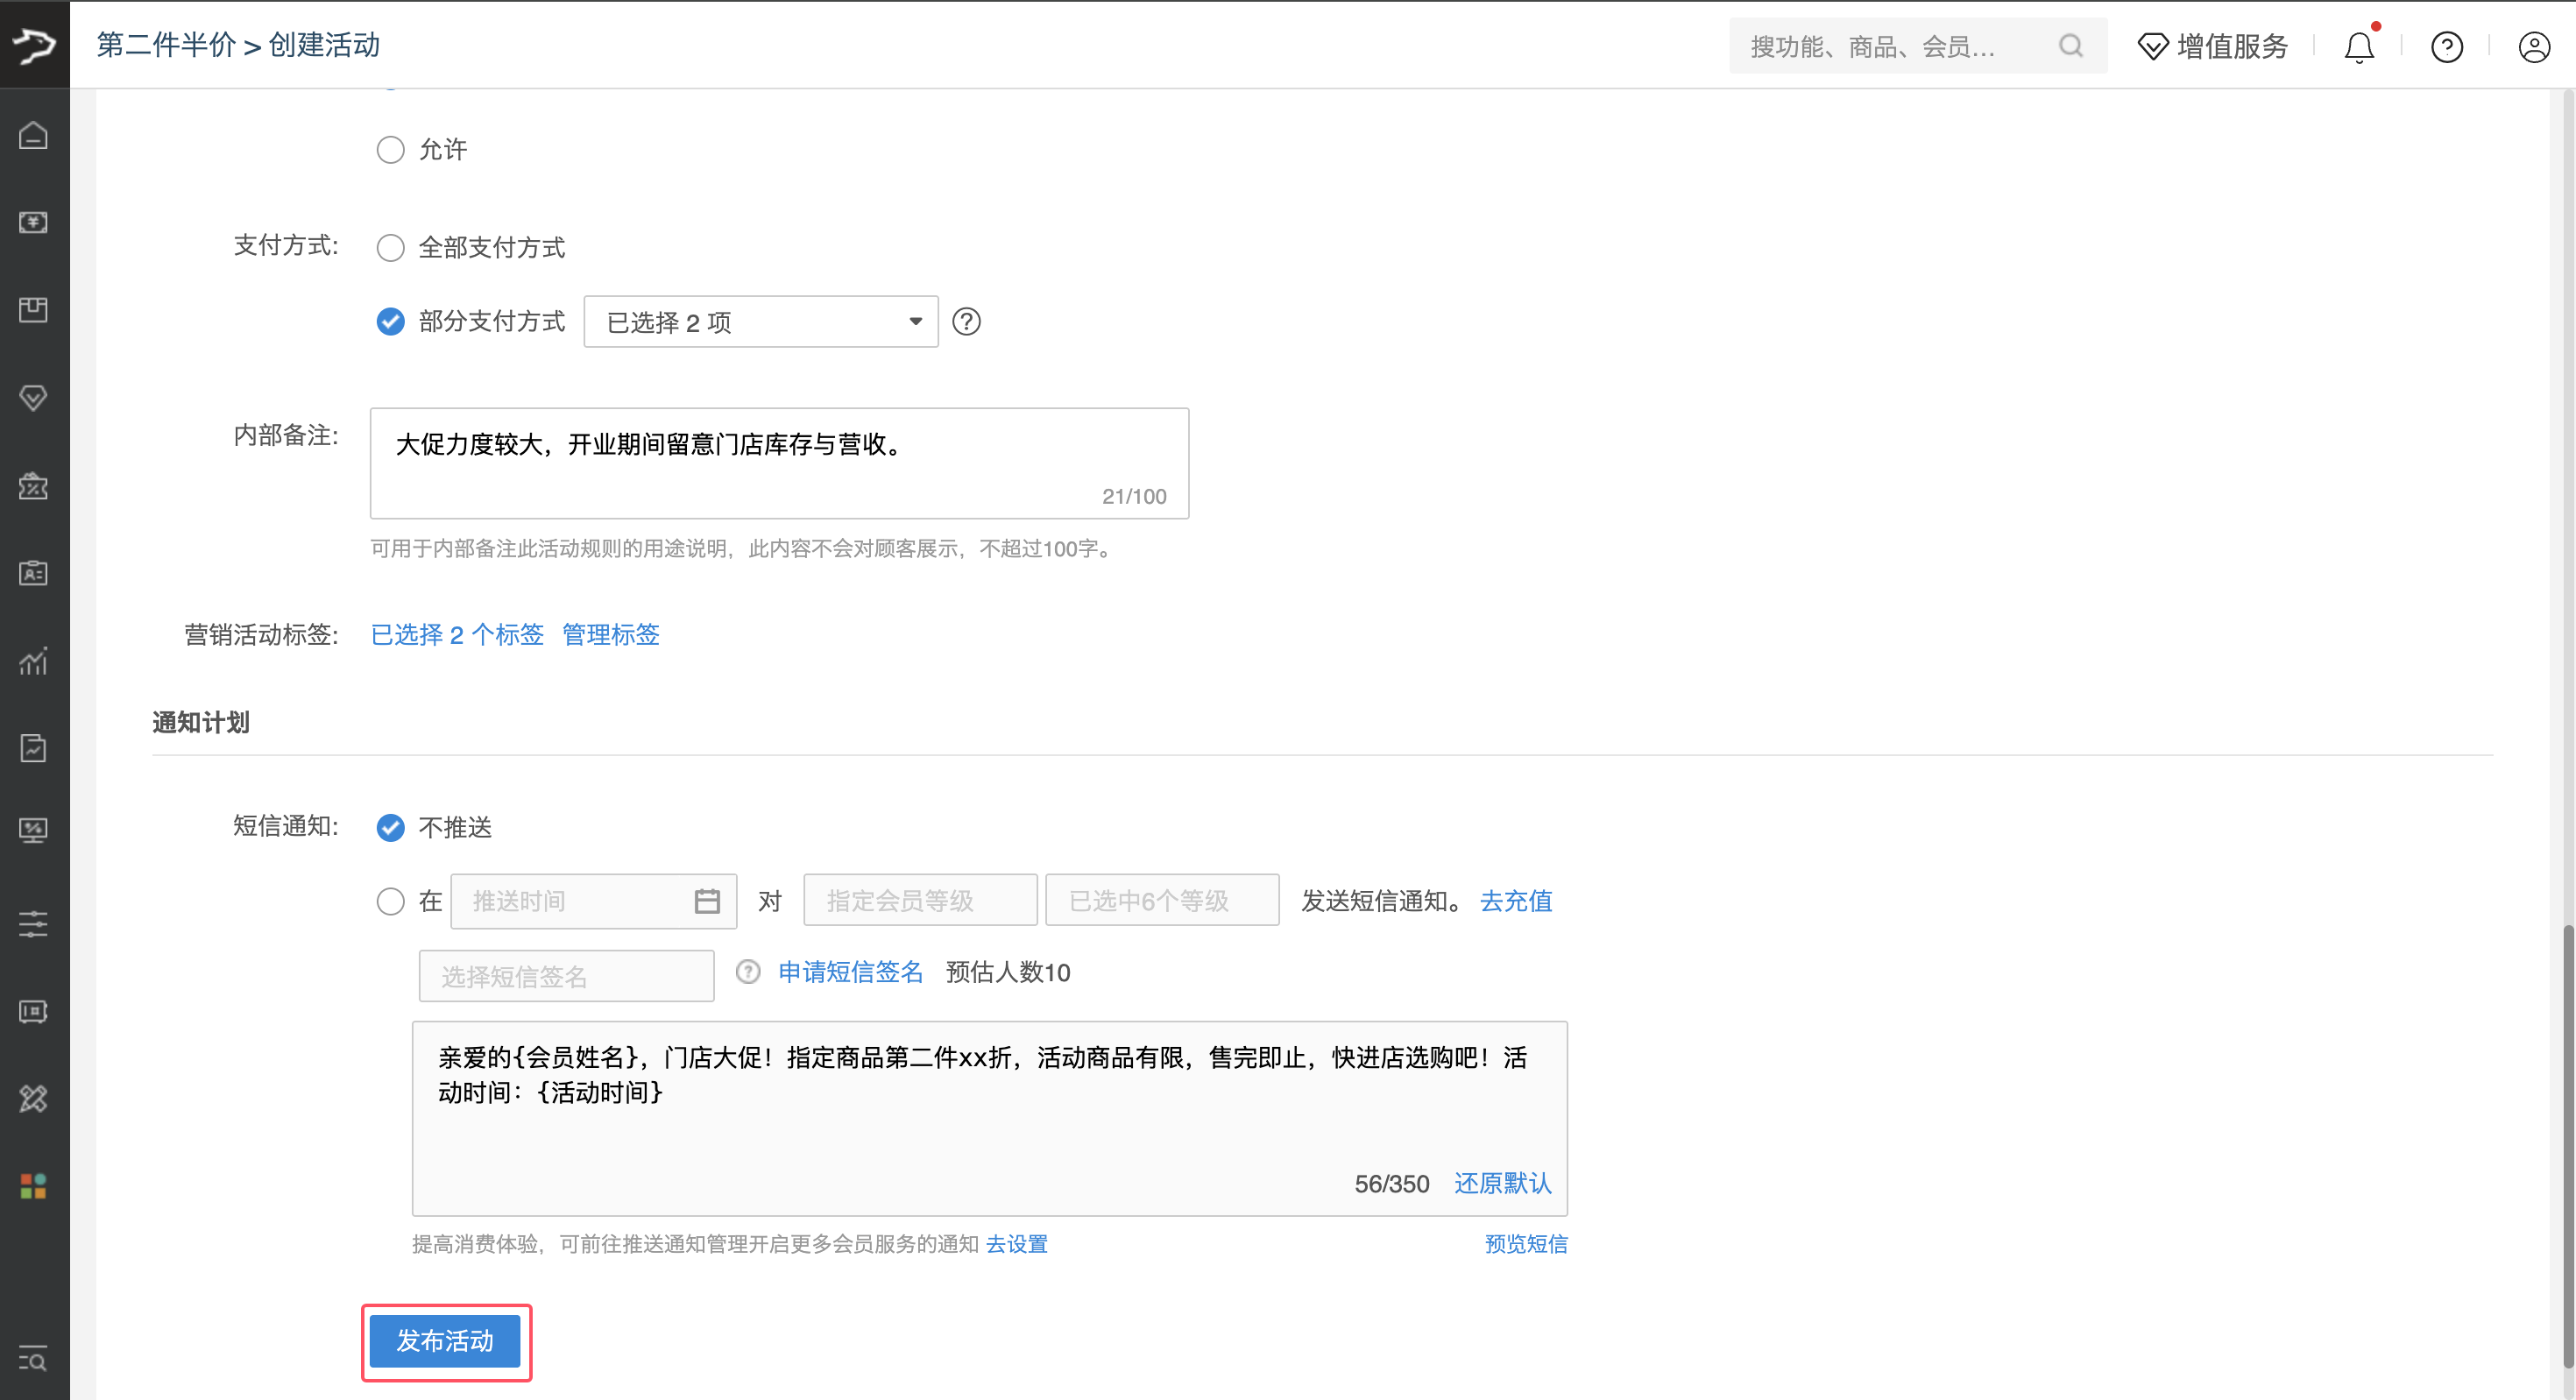The width and height of the screenshot is (2576, 1400).
Task: Click the 创建活动 breadcrumb text
Action: pyautogui.click(x=324, y=45)
